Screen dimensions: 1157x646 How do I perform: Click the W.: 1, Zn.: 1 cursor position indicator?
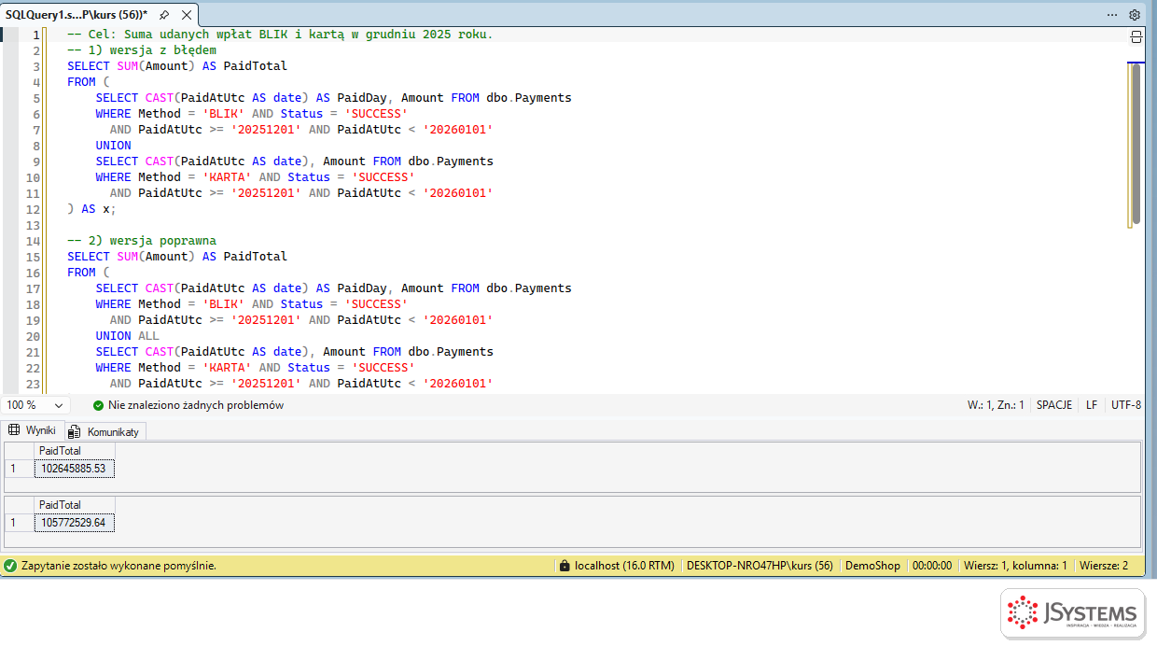pyautogui.click(x=996, y=406)
